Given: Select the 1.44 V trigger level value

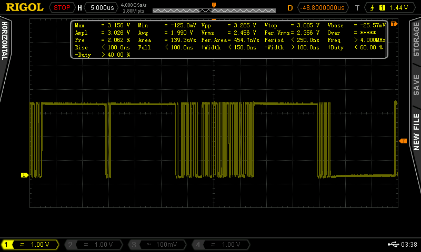Looking at the screenshot, I should click(399, 8).
